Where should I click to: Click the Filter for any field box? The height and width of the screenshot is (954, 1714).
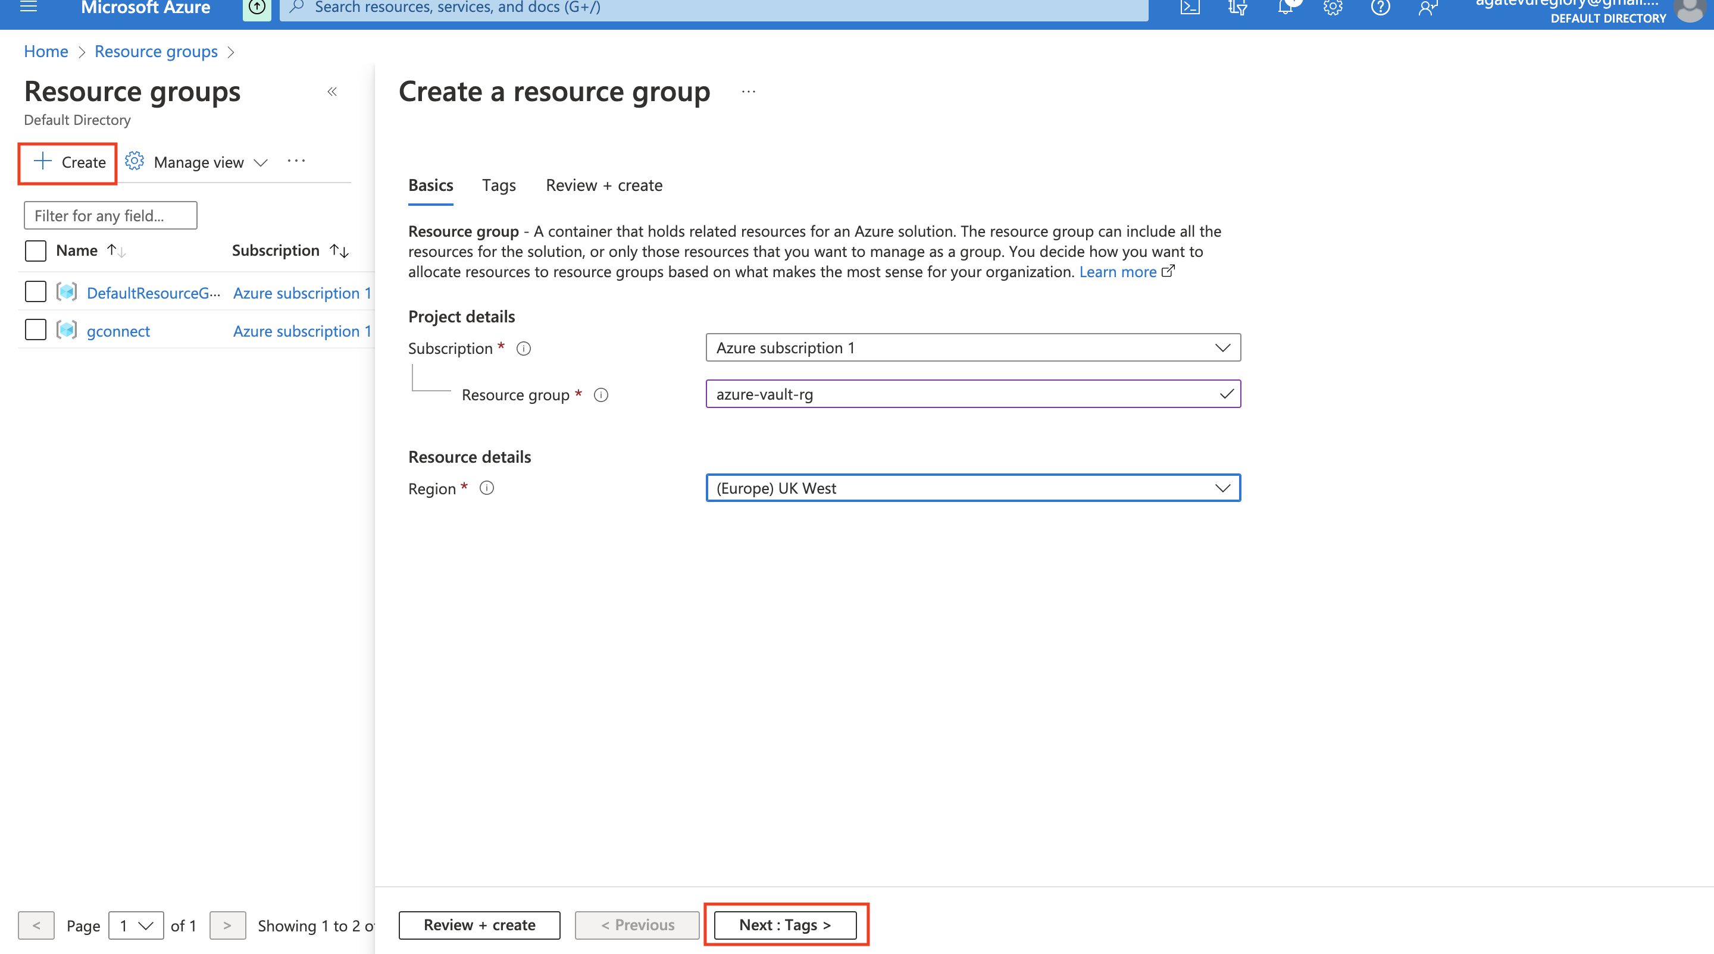point(111,215)
